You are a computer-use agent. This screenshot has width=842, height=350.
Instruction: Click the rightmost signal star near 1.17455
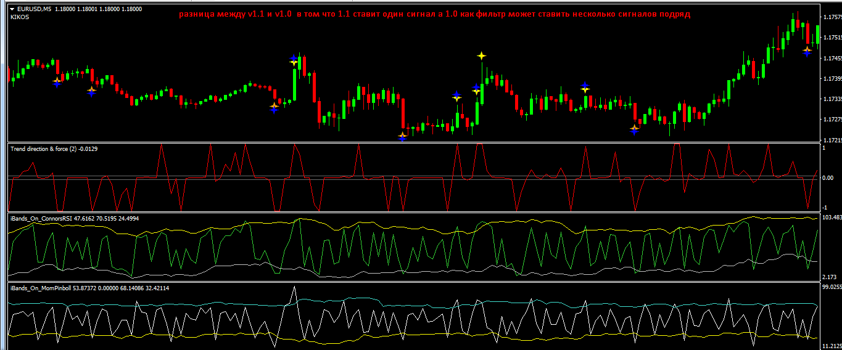pos(807,51)
